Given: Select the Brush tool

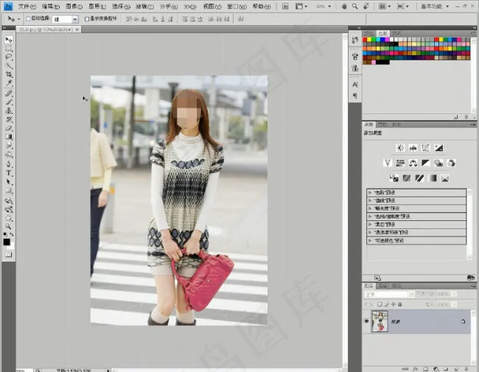Looking at the screenshot, I should (8, 102).
